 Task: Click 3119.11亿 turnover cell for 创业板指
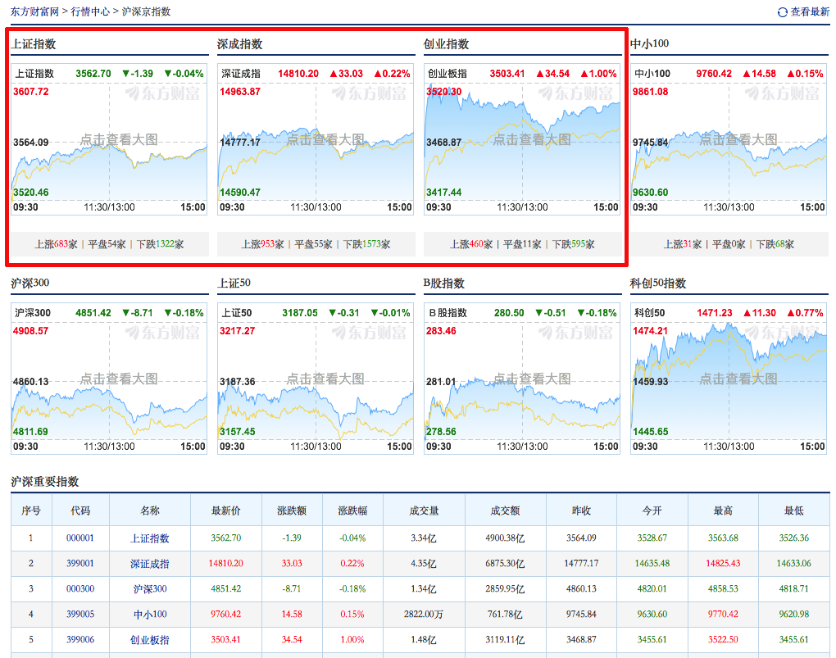pyautogui.click(x=505, y=639)
